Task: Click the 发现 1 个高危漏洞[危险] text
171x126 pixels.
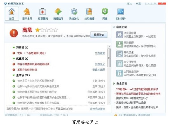Action: click(x=31, y=53)
